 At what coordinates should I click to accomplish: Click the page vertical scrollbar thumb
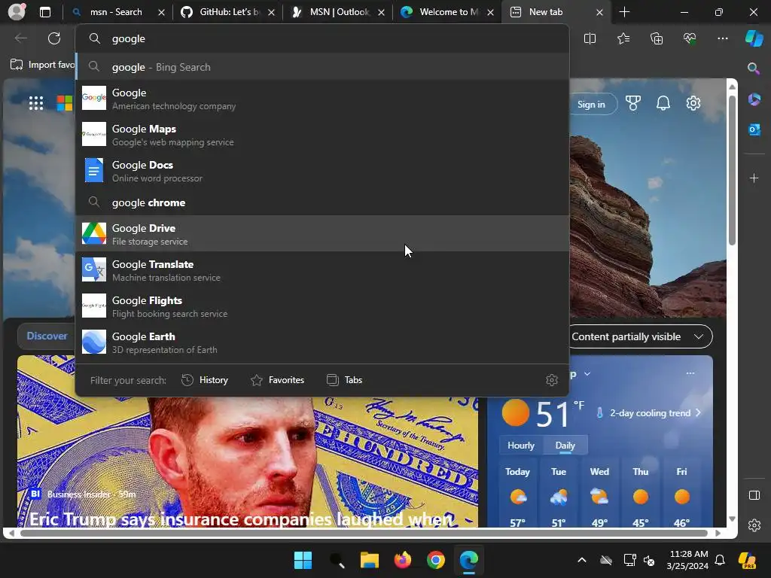(x=732, y=169)
